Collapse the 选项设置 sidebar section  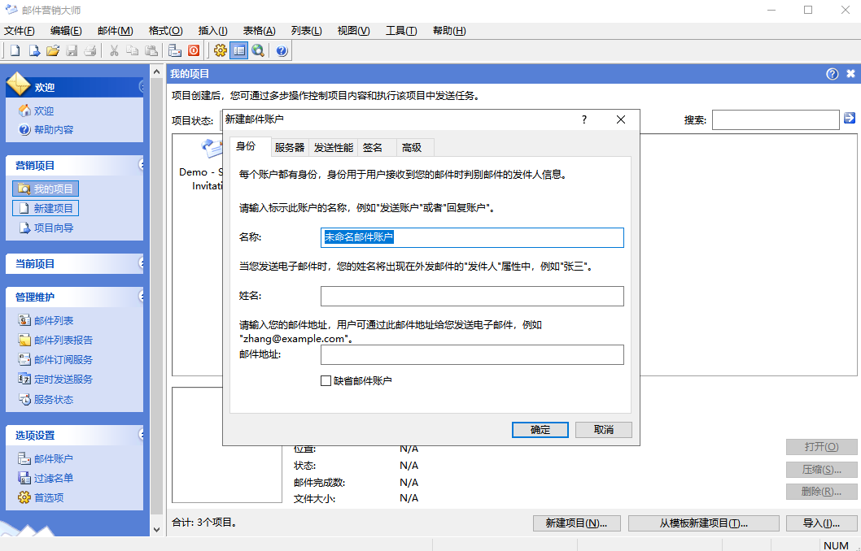[x=141, y=435]
